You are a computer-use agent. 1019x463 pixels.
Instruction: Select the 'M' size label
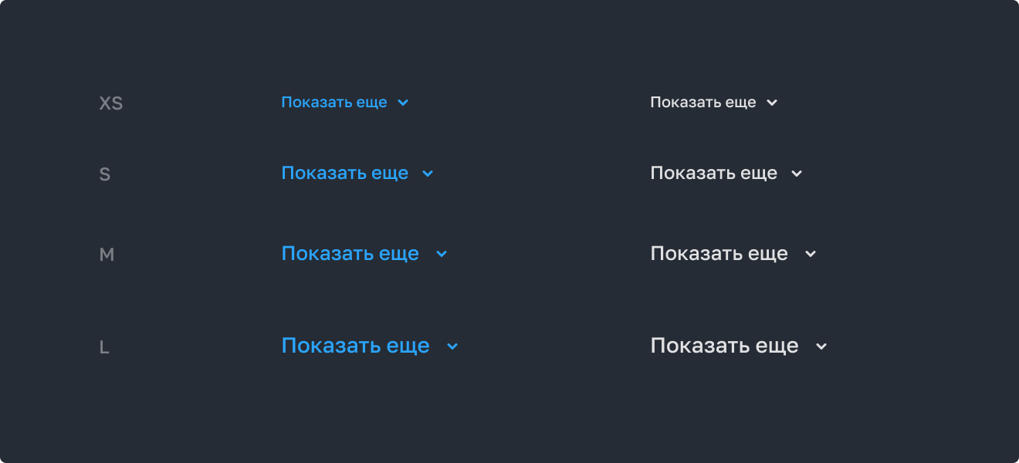[x=107, y=255]
